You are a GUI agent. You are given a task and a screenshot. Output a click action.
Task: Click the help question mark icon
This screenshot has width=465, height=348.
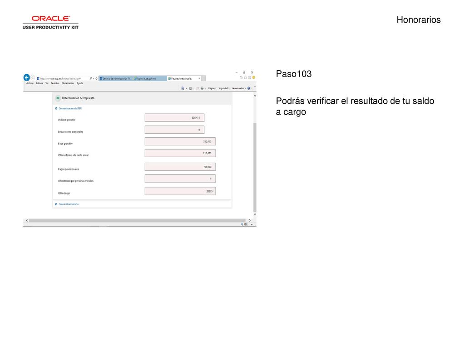point(248,88)
